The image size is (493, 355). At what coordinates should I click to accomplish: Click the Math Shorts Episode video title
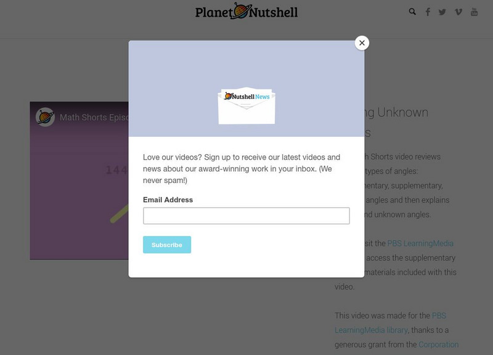(x=94, y=117)
